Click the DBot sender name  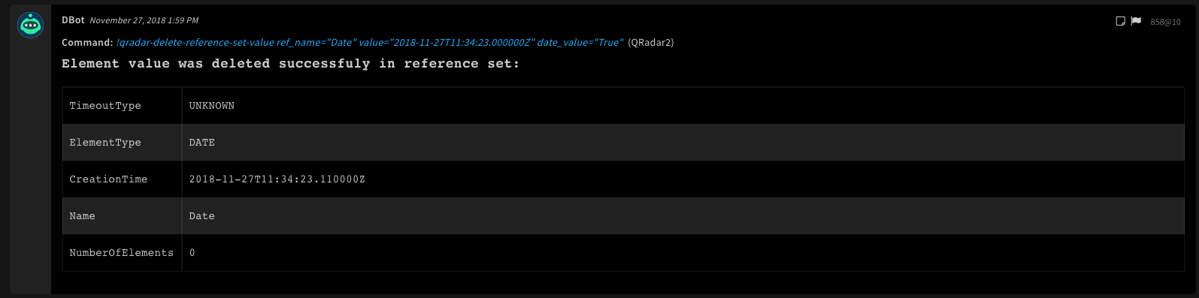pos(73,20)
